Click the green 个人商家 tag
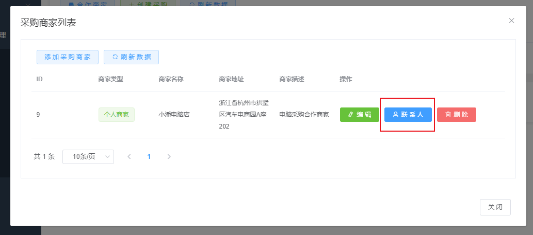The image size is (533, 235). coord(117,115)
